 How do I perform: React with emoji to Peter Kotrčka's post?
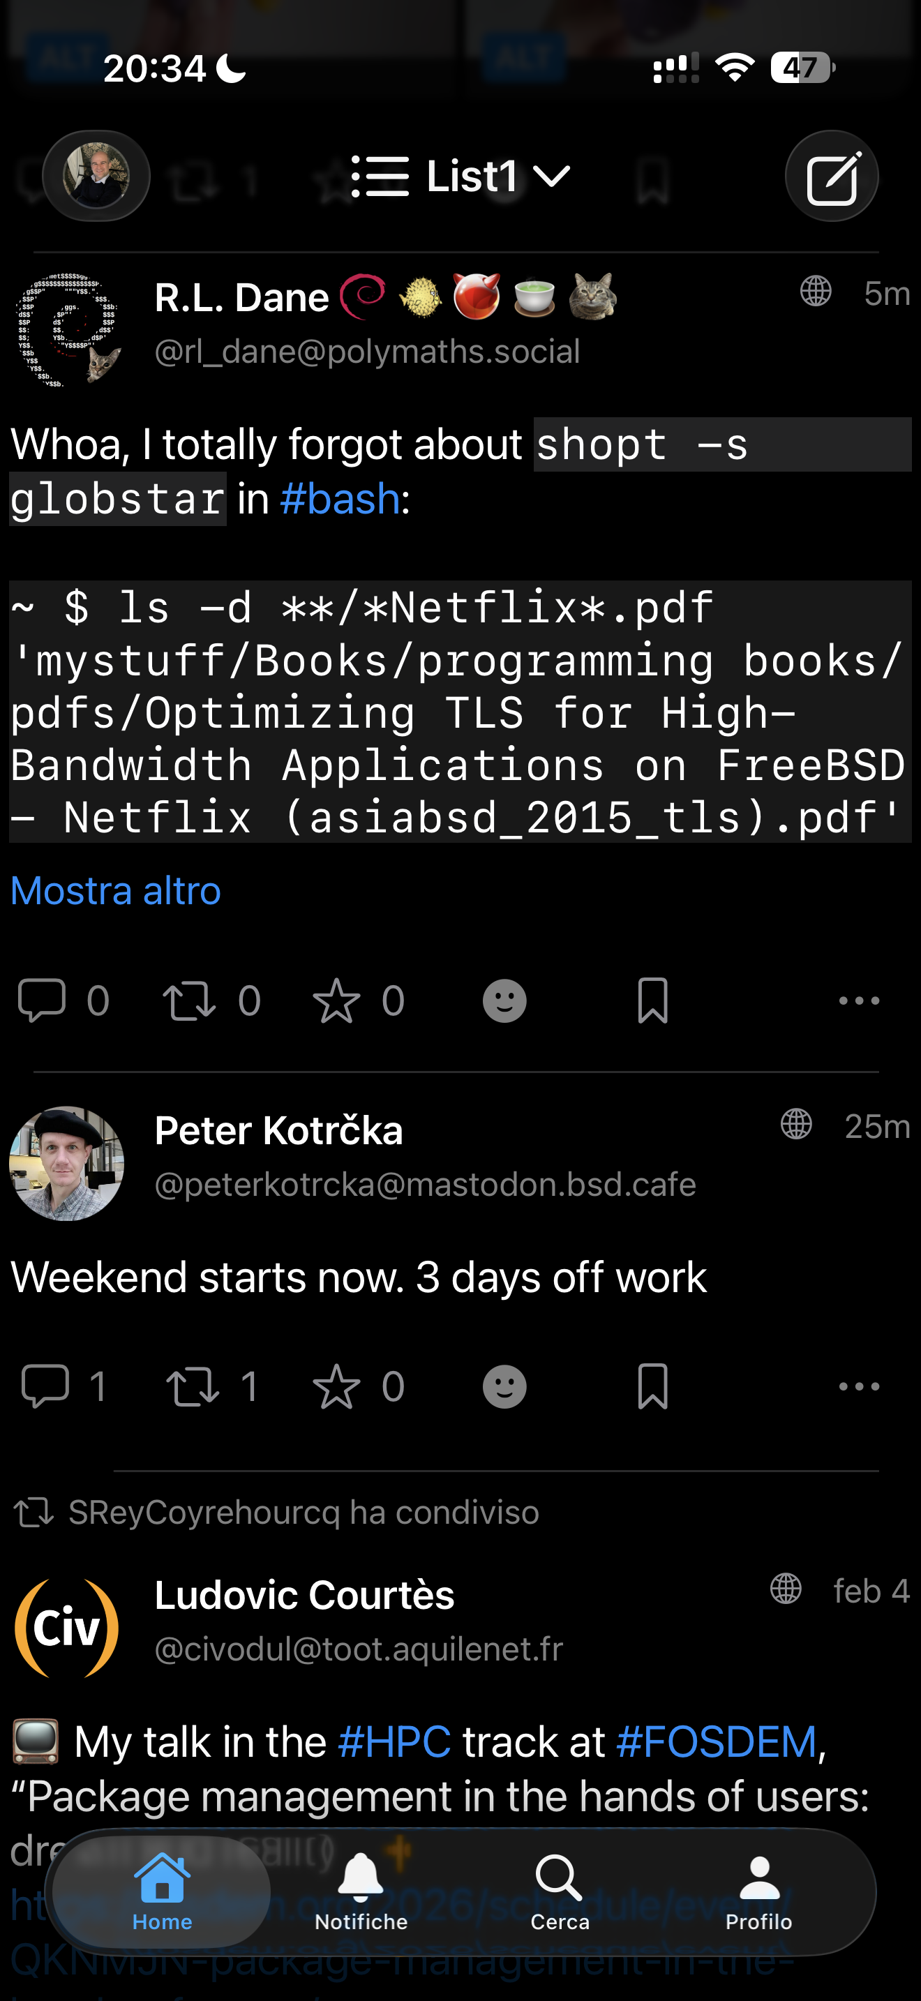[504, 1386]
